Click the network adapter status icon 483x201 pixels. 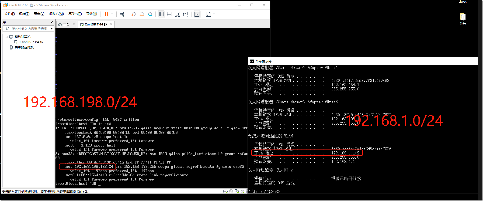click(x=237, y=191)
